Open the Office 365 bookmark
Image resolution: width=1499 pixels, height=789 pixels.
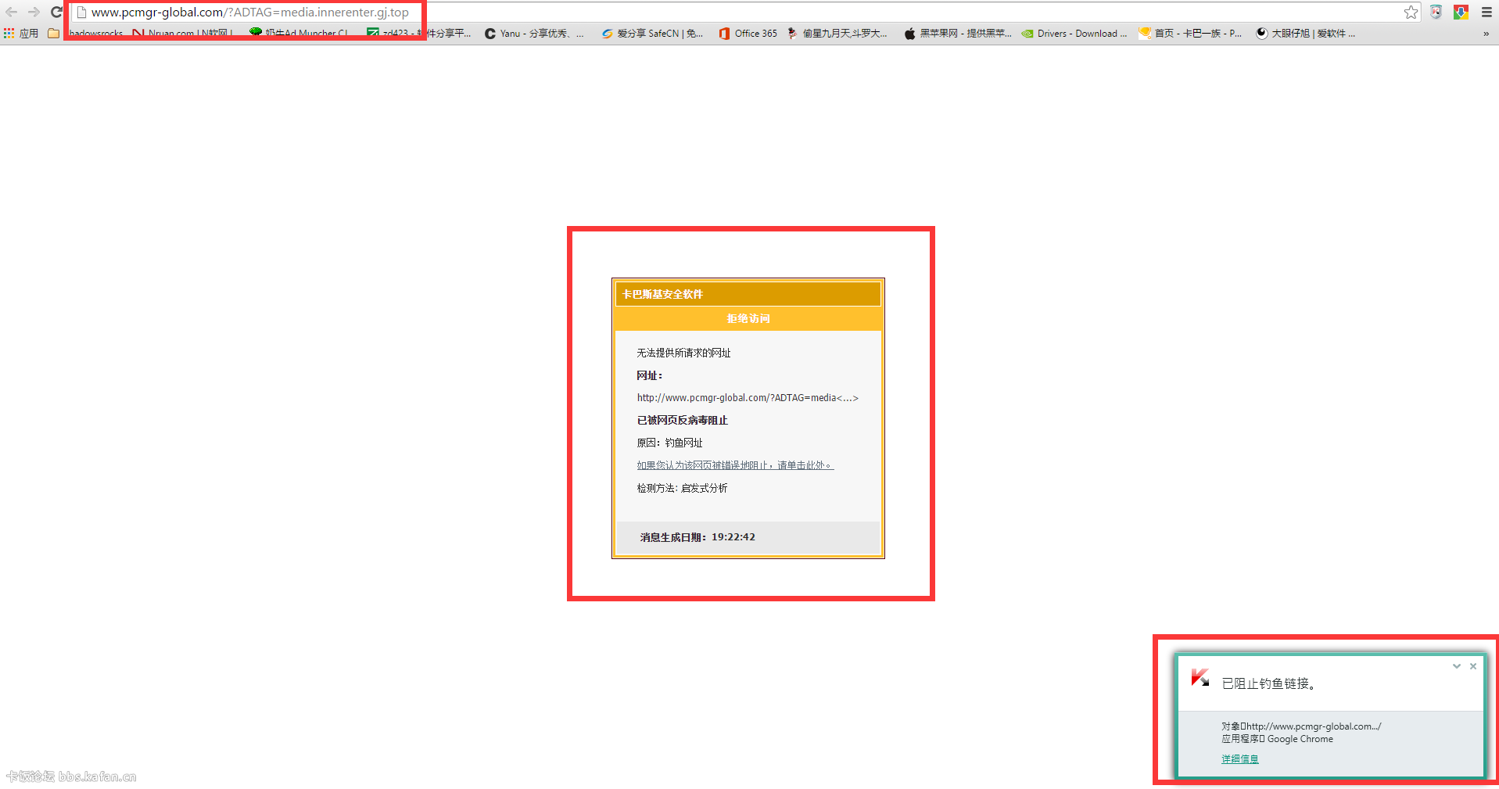click(748, 33)
